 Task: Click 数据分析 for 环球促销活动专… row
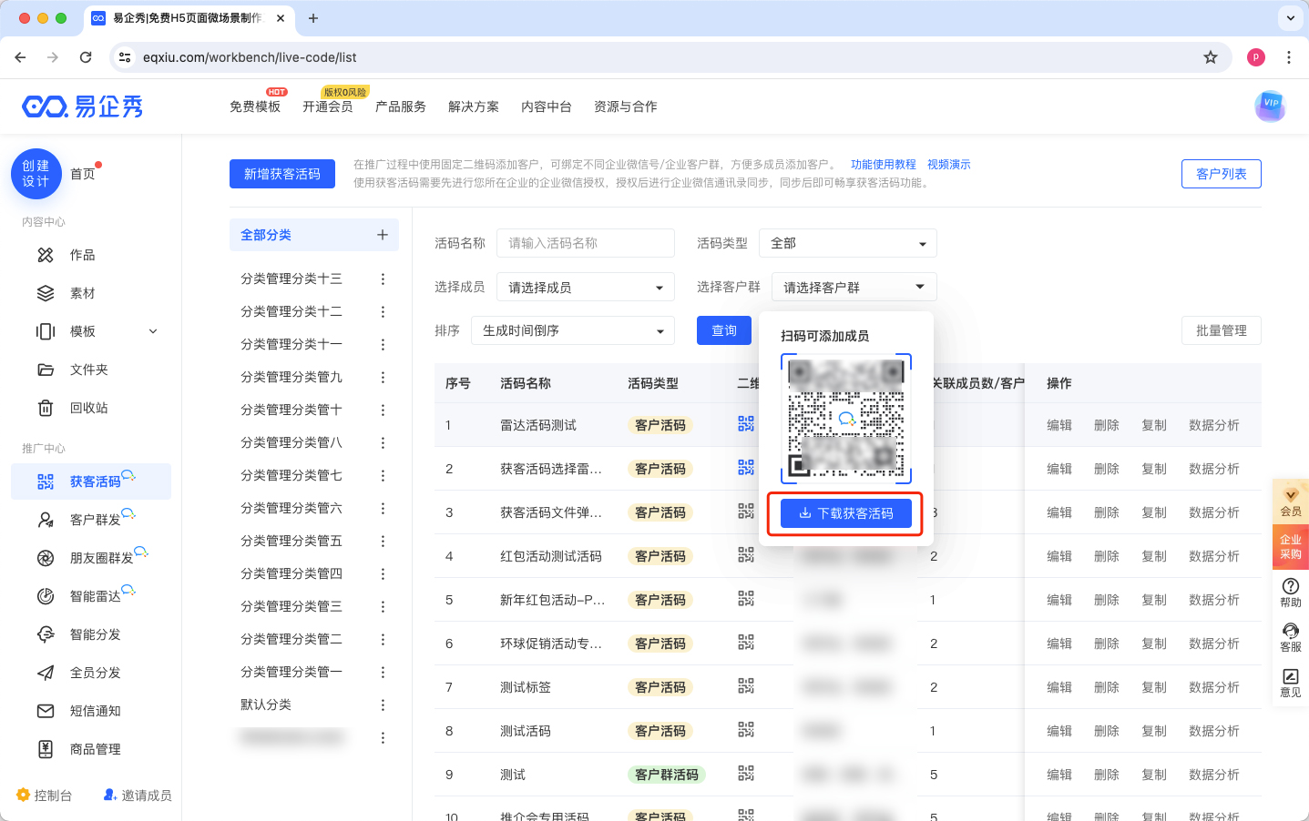pyautogui.click(x=1214, y=644)
